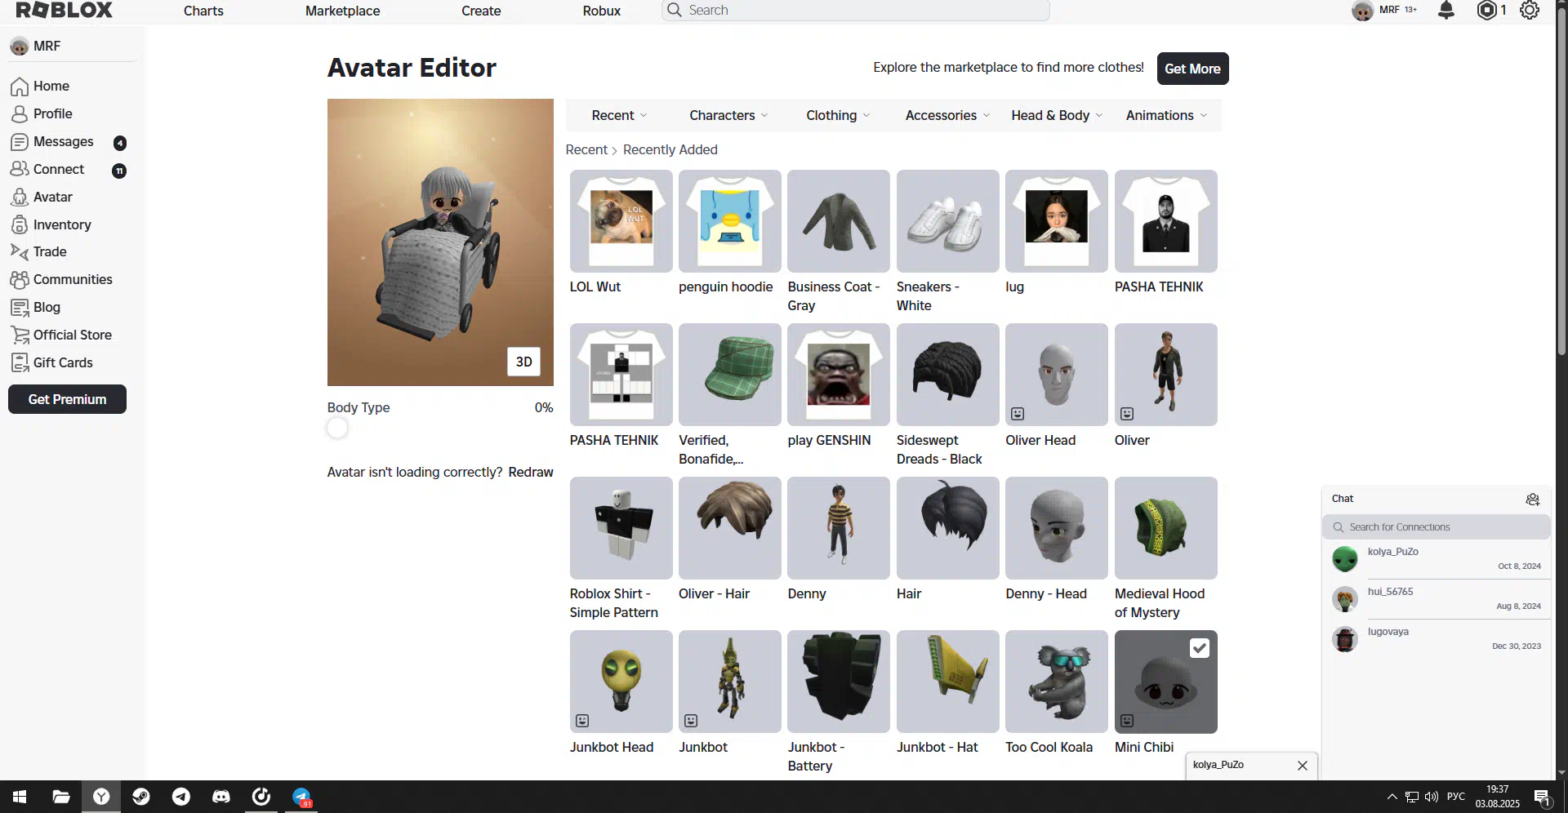Click the top Search field

tap(856, 11)
